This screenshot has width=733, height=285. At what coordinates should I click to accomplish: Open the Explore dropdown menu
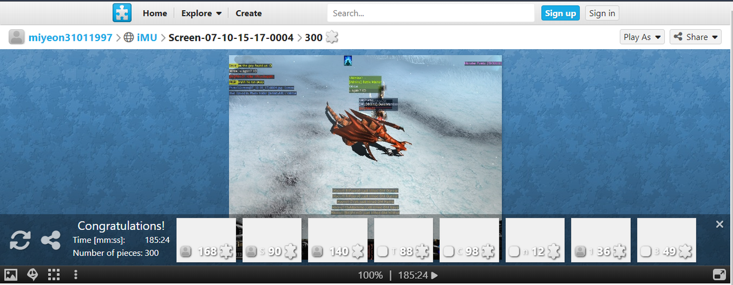pos(202,13)
